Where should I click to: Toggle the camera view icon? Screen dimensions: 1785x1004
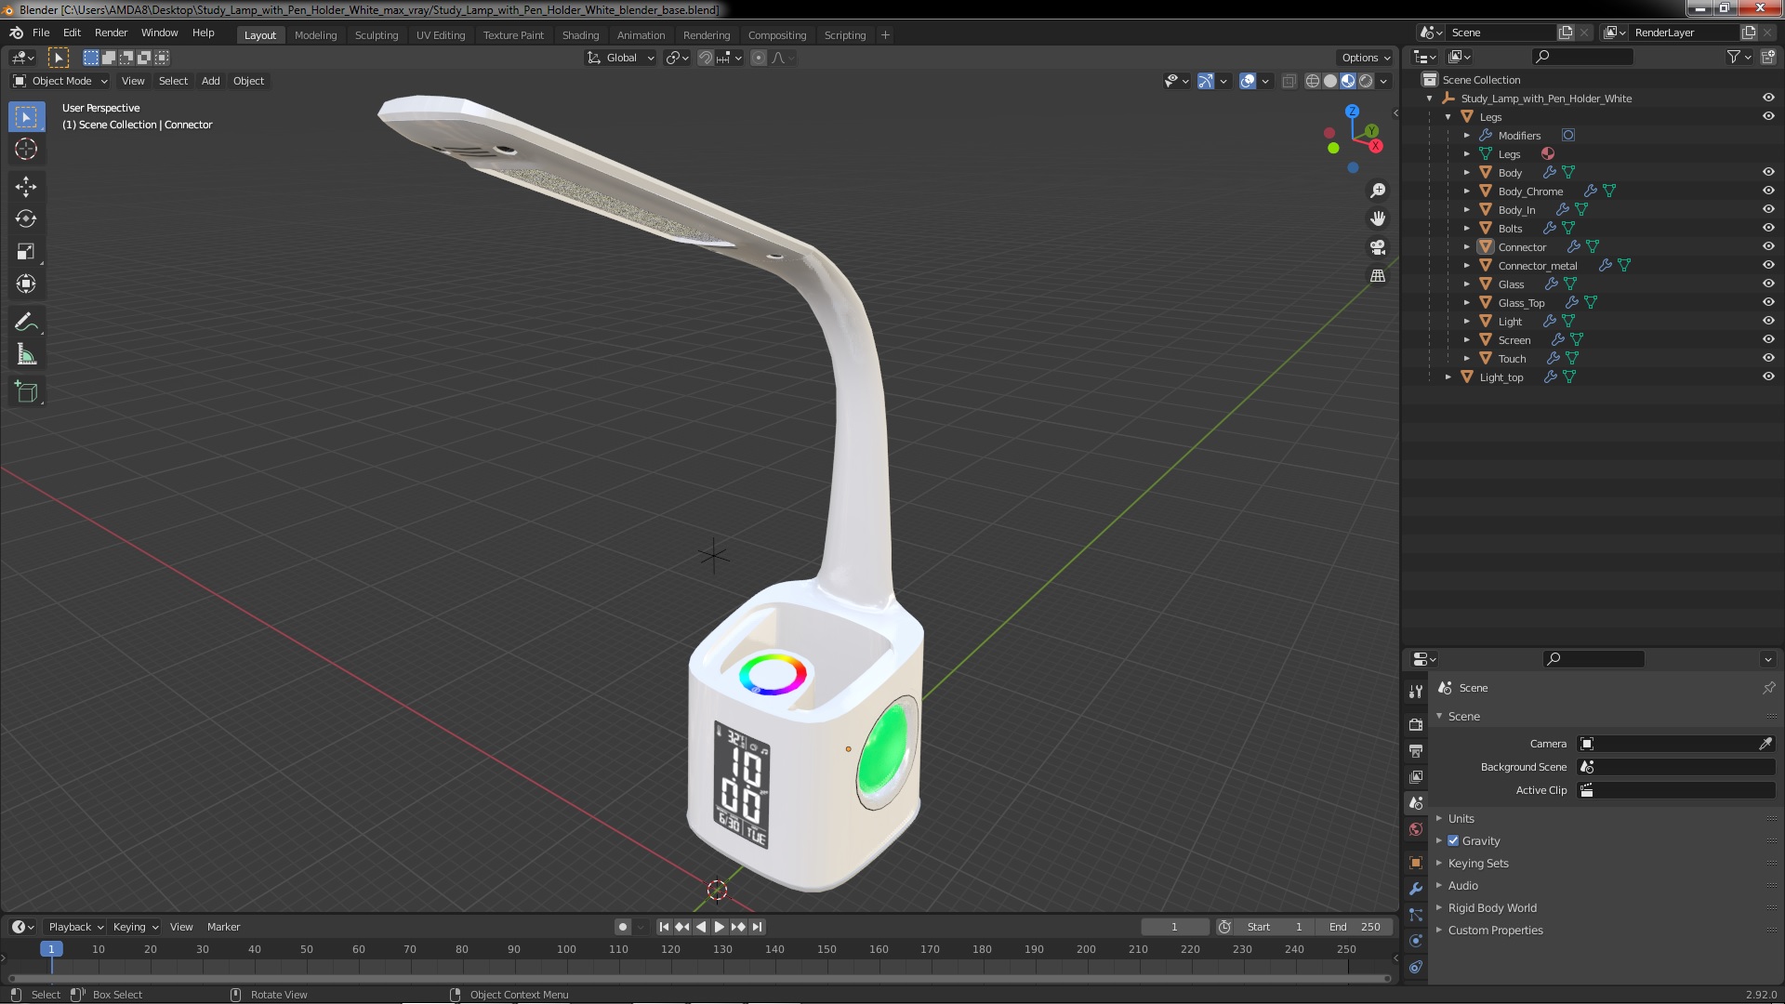click(x=1378, y=247)
